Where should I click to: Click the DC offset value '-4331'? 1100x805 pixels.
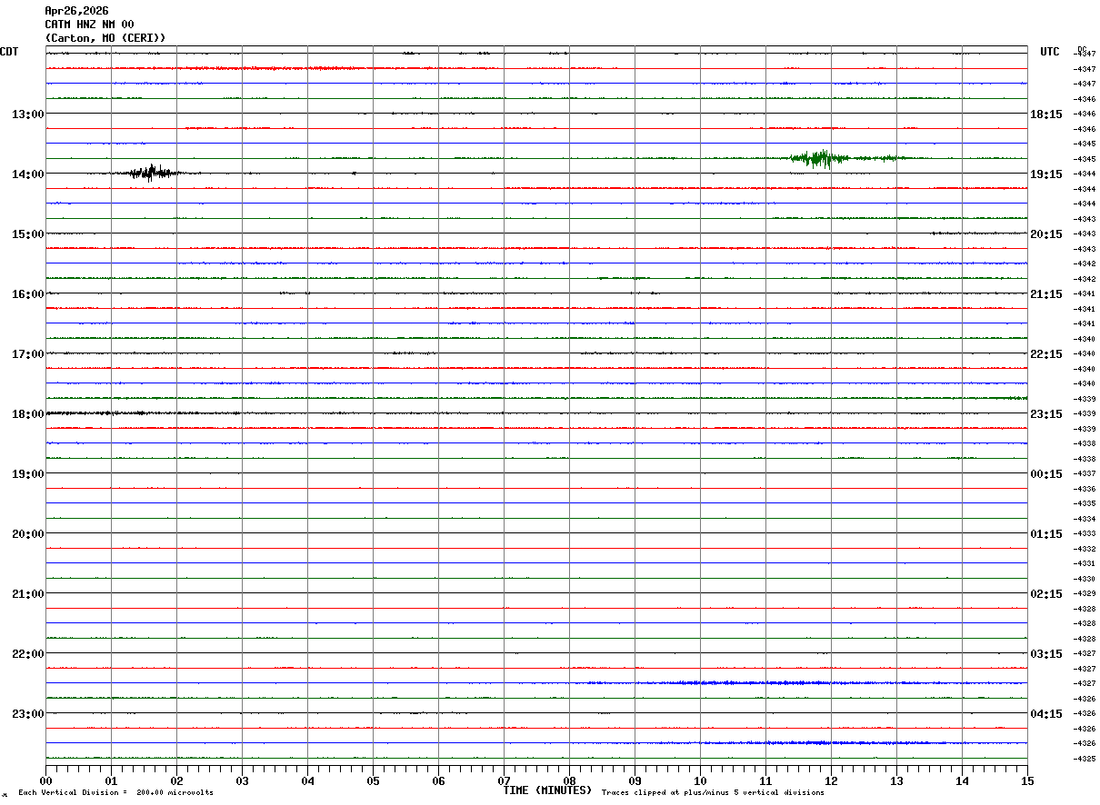[1085, 563]
